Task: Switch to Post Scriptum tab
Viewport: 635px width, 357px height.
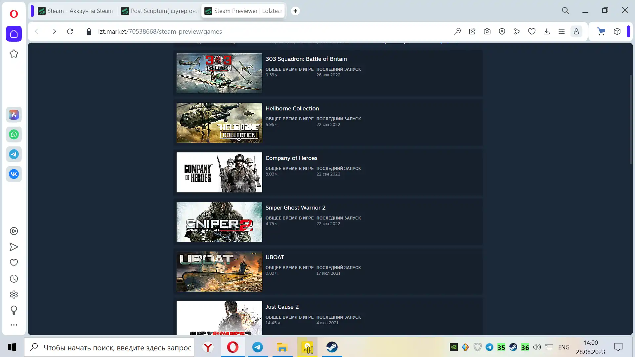Action: [159, 11]
